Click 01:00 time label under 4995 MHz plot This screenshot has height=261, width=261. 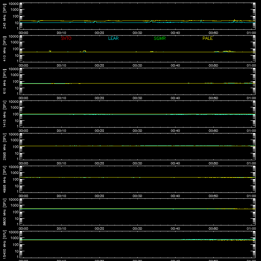[x=251, y=196]
